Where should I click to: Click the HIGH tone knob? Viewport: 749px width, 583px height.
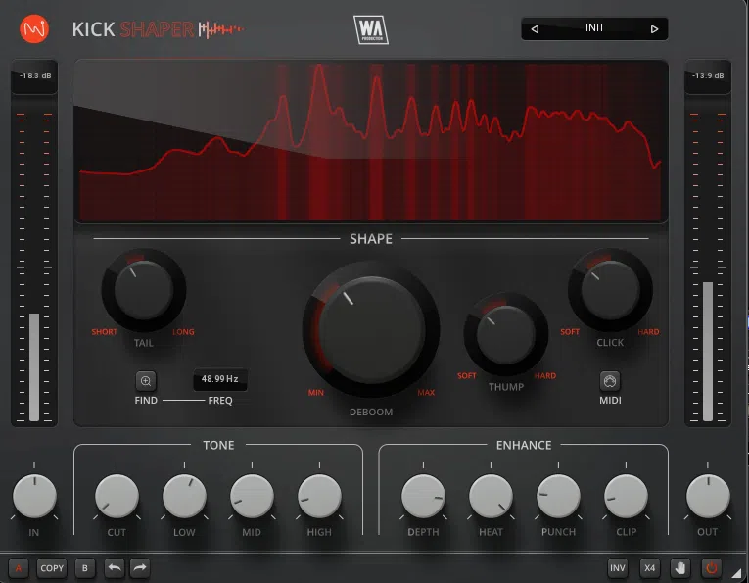pos(319,497)
